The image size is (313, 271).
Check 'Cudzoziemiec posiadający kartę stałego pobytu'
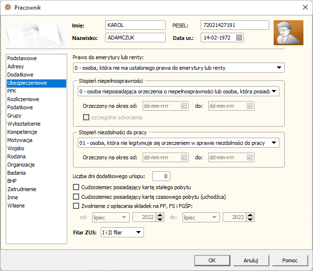[76, 187]
